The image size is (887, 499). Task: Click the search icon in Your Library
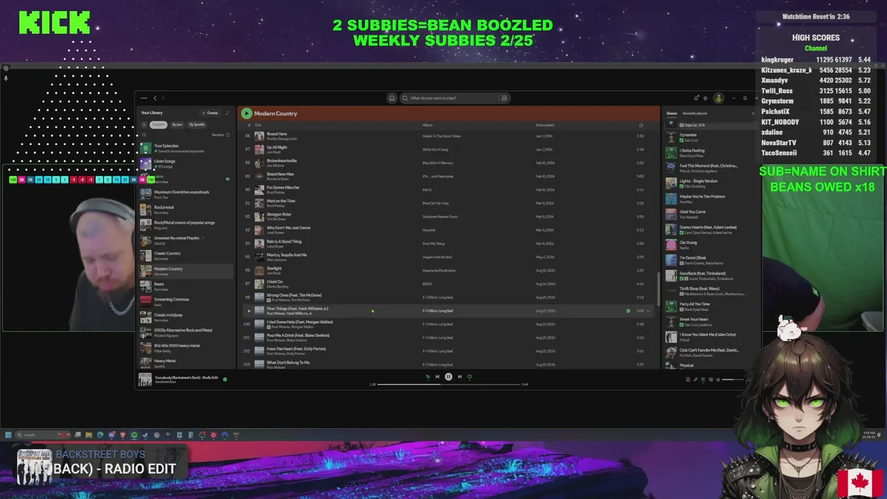tap(144, 134)
